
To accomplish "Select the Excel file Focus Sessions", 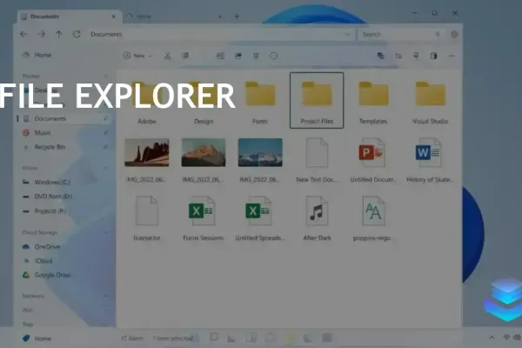I will point(203,218).
